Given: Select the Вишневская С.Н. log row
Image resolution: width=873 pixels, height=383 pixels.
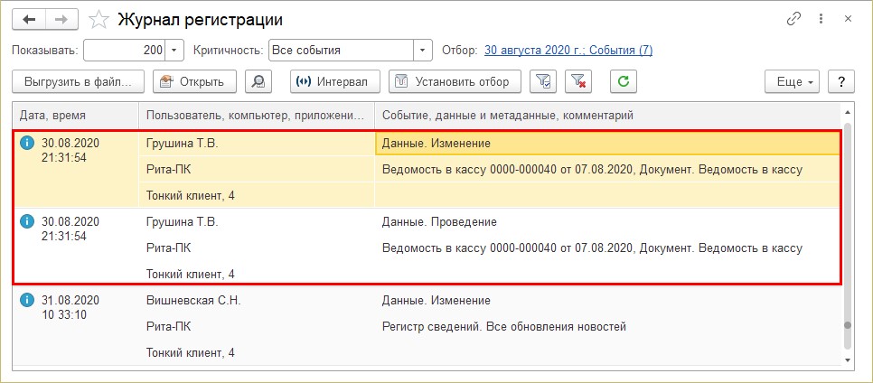Looking at the screenshot, I should click(426, 326).
